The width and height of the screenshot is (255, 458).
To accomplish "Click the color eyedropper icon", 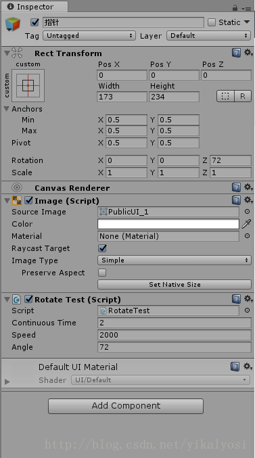I will tap(246, 224).
